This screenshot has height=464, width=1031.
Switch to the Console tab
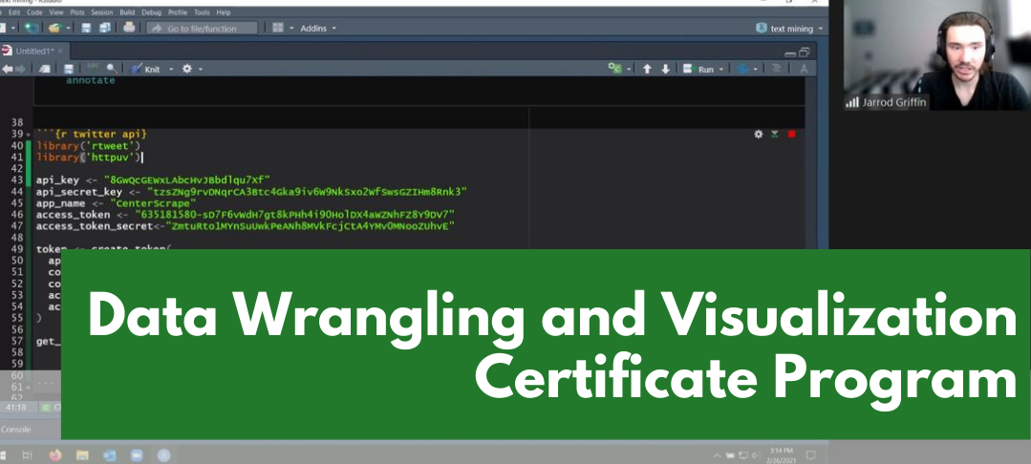pyautogui.click(x=16, y=430)
